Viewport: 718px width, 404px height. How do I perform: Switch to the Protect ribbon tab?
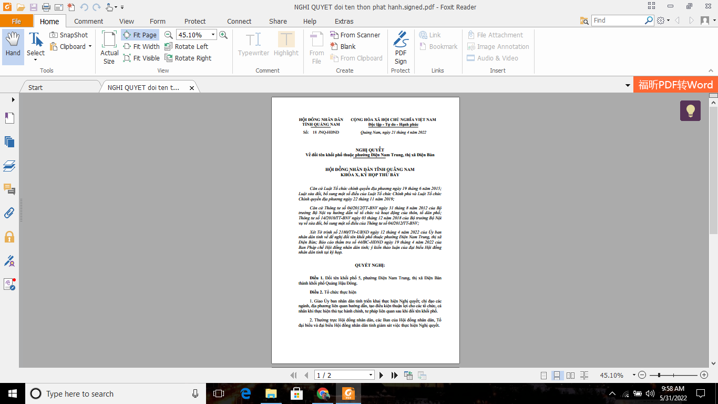click(195, 21)
